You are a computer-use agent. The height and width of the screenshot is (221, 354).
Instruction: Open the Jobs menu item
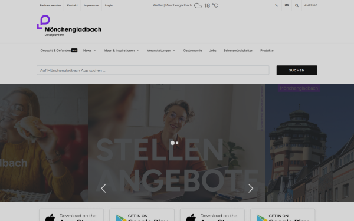click(212, 50)
